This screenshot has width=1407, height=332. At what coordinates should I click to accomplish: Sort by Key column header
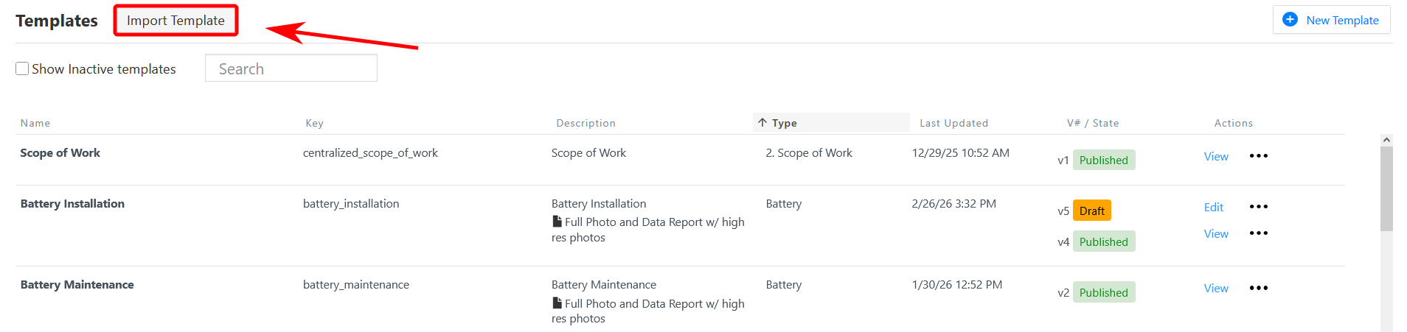point(314,123)
